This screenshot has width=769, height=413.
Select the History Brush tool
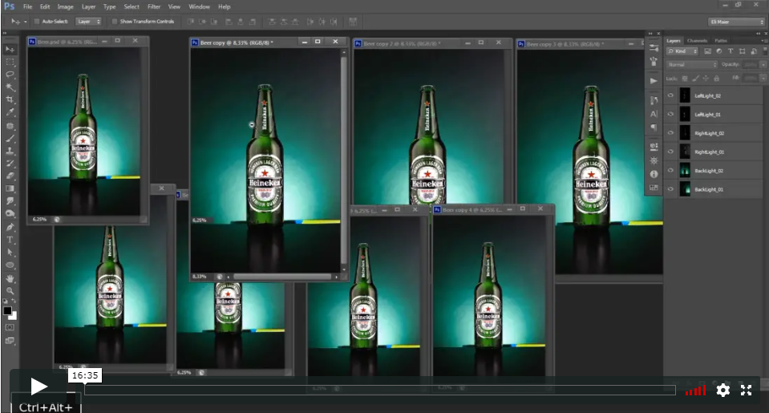tap(10, 164)
